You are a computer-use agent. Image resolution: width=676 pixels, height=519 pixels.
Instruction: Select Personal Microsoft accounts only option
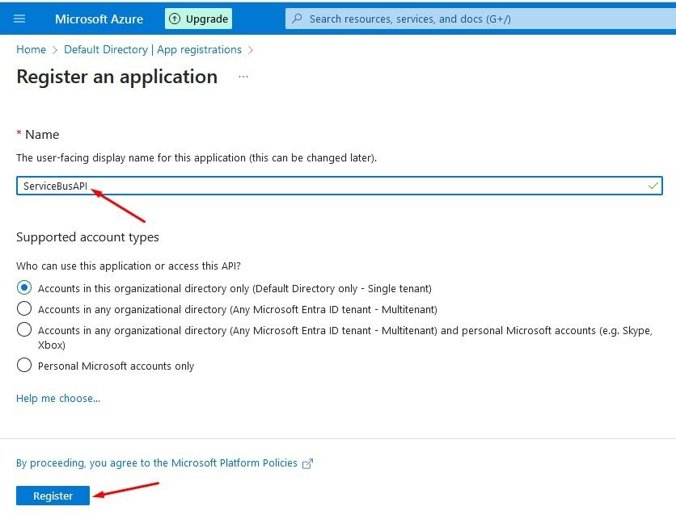(x=24, y=365)
